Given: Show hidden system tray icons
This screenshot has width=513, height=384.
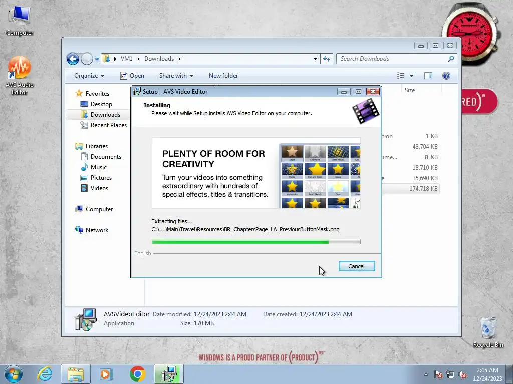Looking at the screenshot, I should tap(426, 374).
